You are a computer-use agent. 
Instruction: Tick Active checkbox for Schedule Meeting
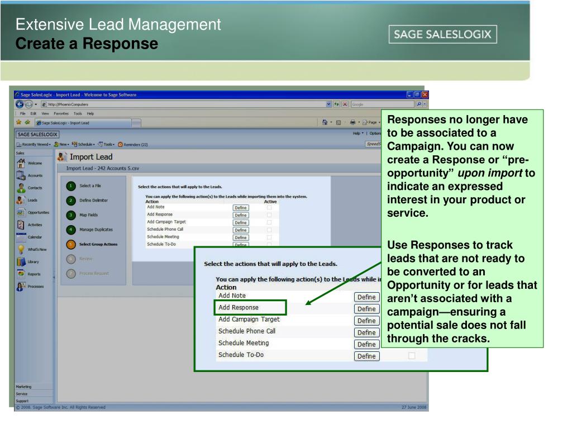(269, 237)
